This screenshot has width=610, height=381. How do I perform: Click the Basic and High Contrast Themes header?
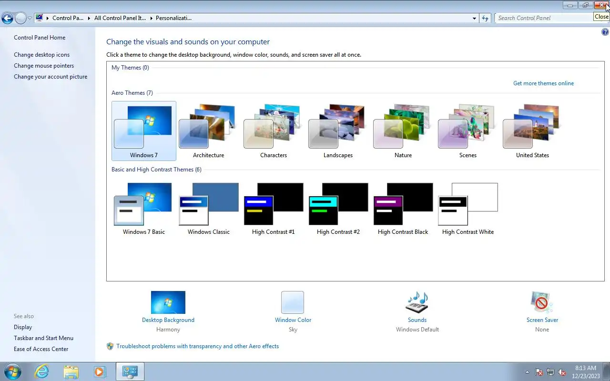point(156,170)
